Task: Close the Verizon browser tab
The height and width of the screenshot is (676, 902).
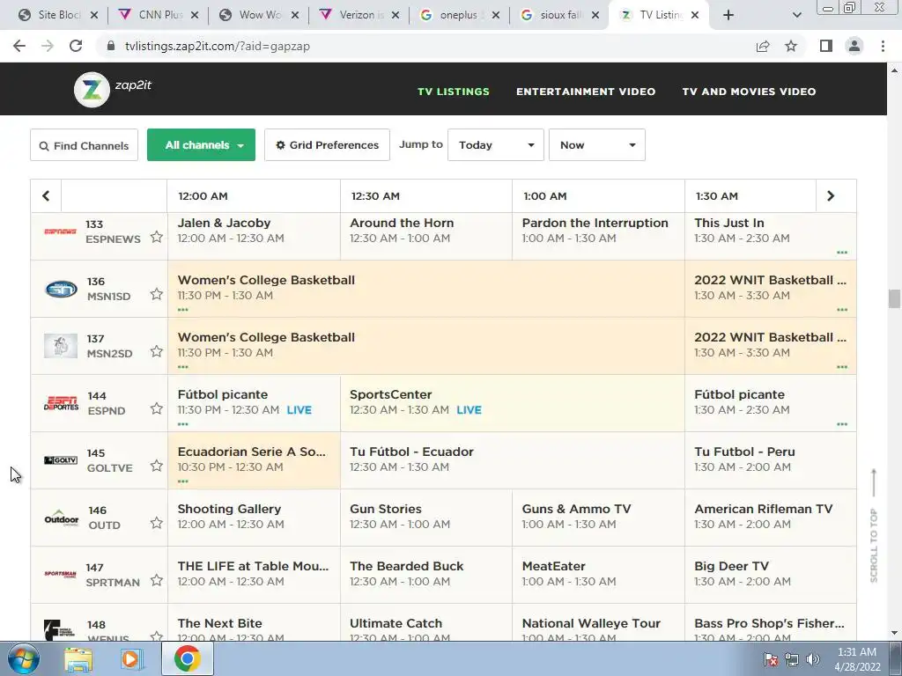Action: pos(396,16)
